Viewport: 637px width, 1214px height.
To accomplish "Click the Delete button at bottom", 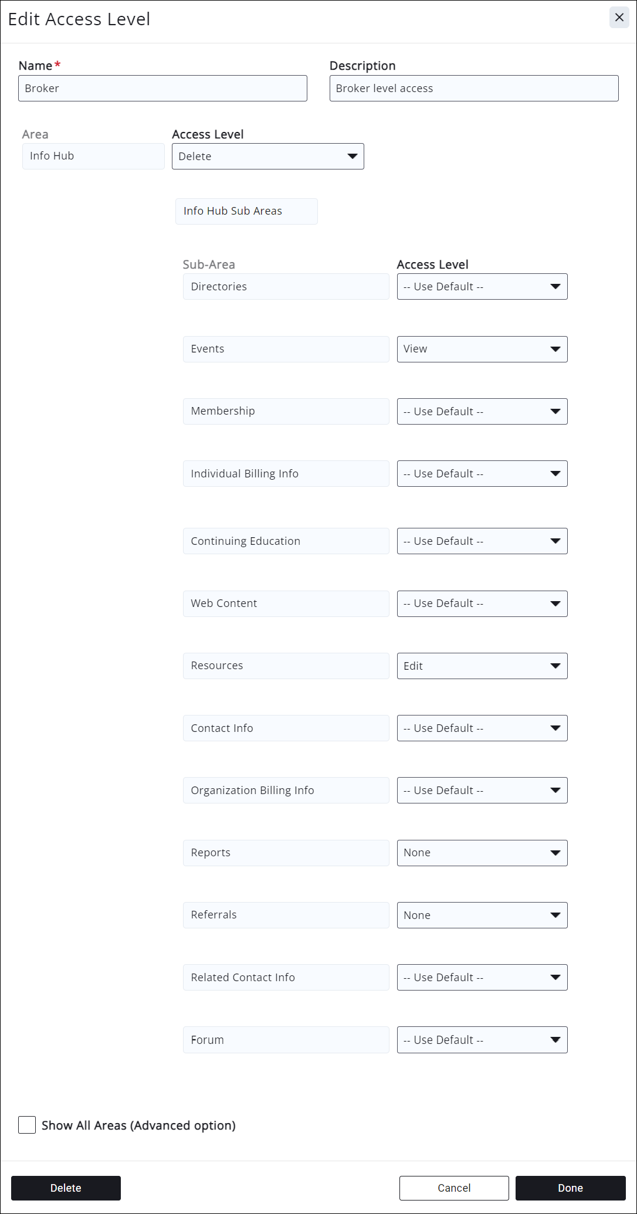I will 66,1188.
